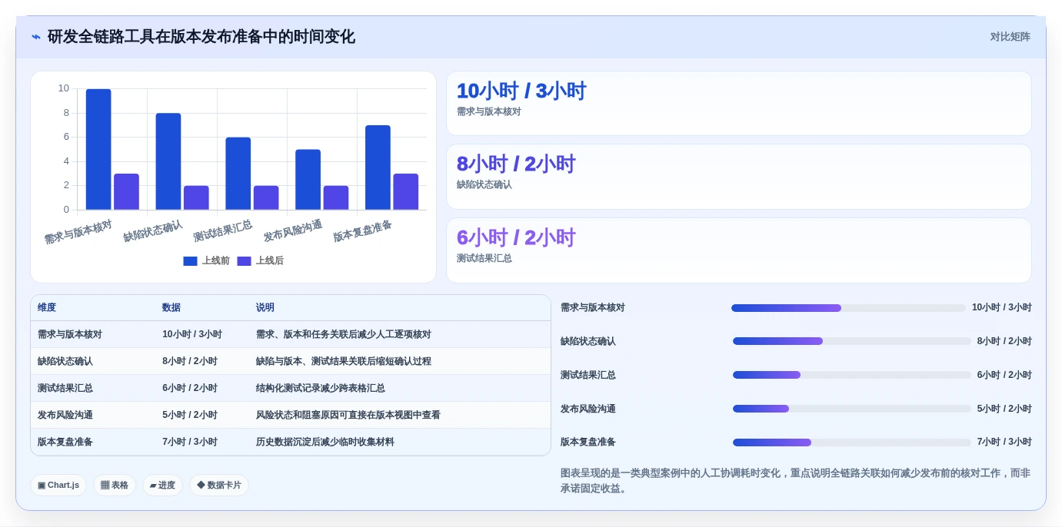Click the Chart.js tag chip
The height and width of the screenshot is (527, 1062).
click(x=58, y=486)
